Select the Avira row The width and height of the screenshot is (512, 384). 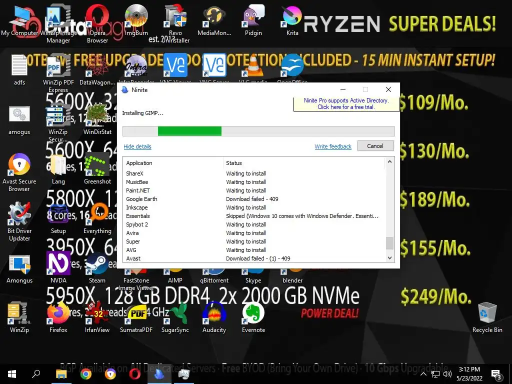tap(254, 233)
